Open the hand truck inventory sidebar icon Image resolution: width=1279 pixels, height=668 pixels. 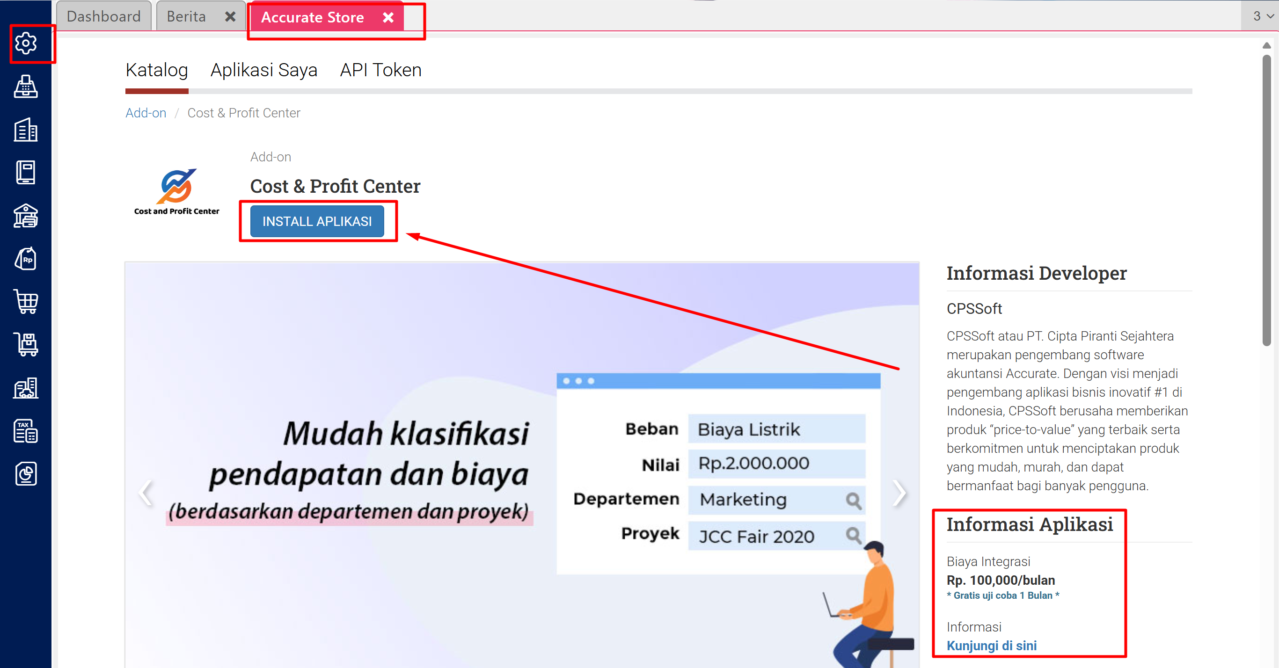[x=26, y=344]
